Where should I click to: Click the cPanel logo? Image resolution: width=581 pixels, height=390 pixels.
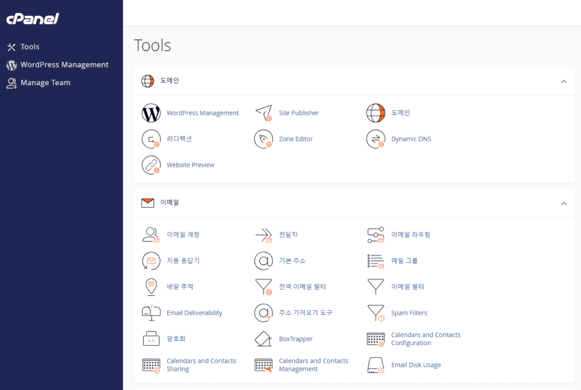coord(32,19)
